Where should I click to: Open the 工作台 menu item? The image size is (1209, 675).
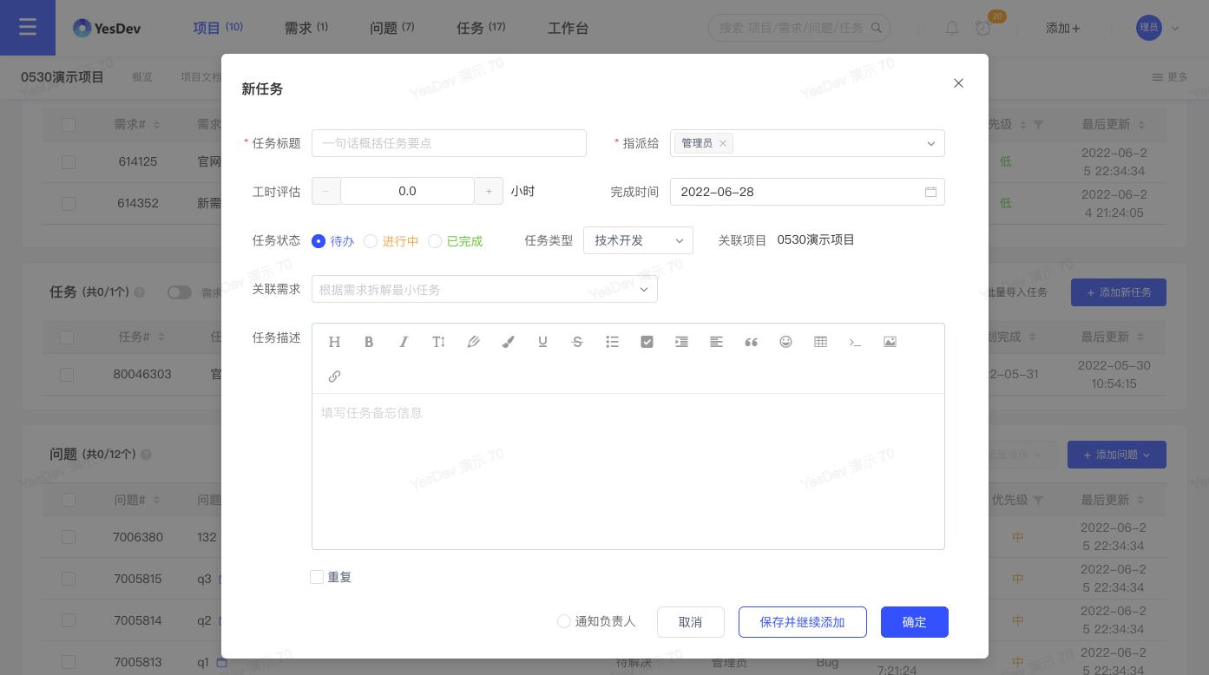[568, 28]
